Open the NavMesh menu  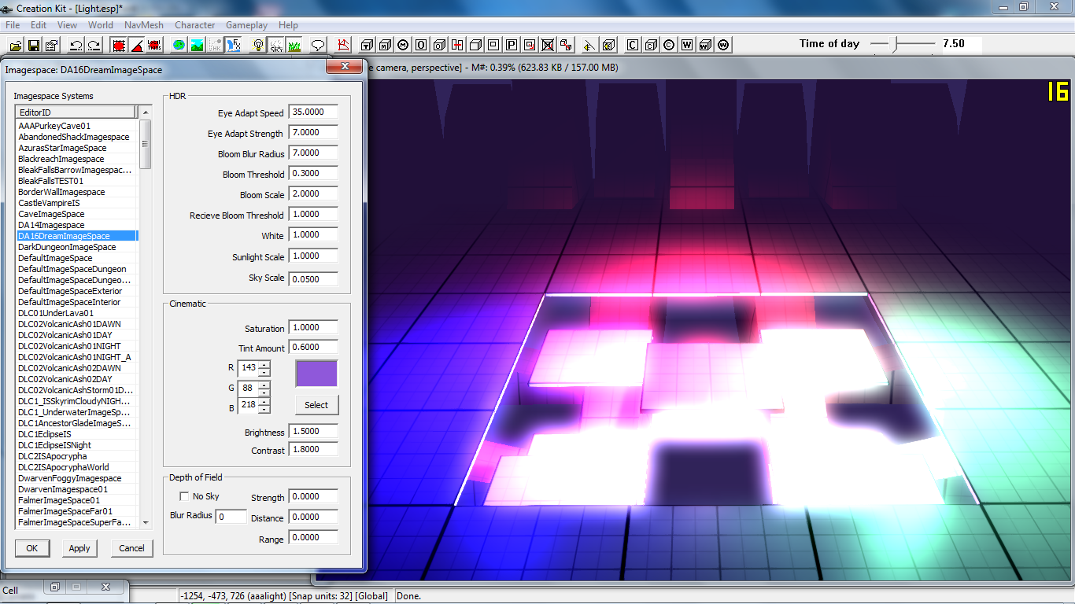144,25
